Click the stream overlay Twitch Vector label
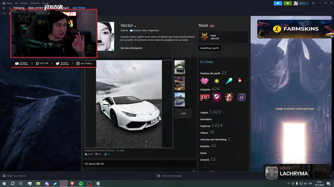Viewport: 334px width, 187px height. [42, 63]
